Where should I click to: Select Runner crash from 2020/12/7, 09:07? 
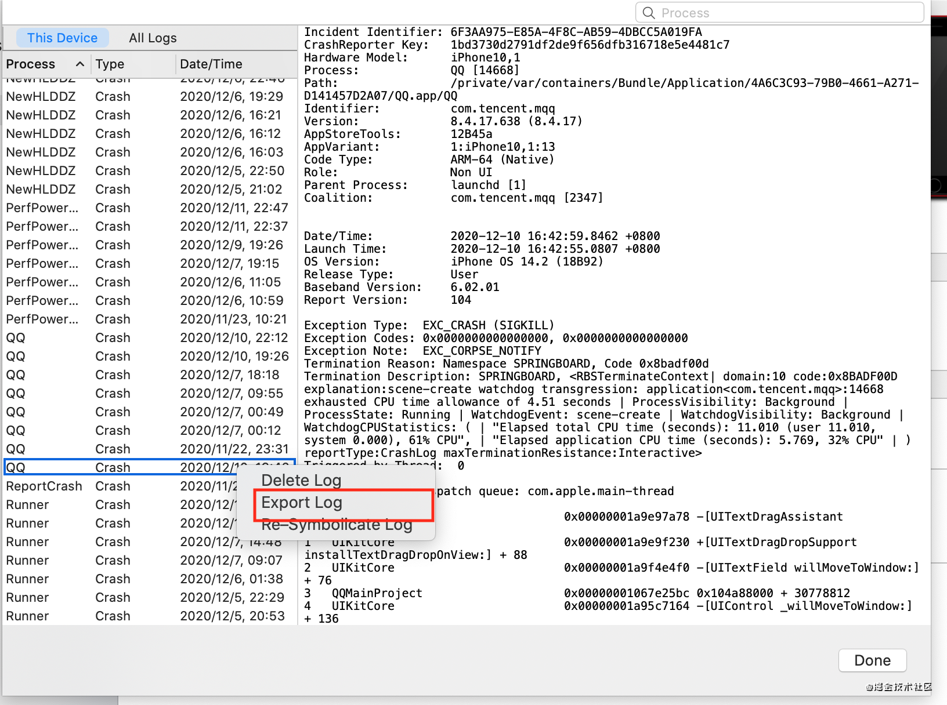point(150,560)
